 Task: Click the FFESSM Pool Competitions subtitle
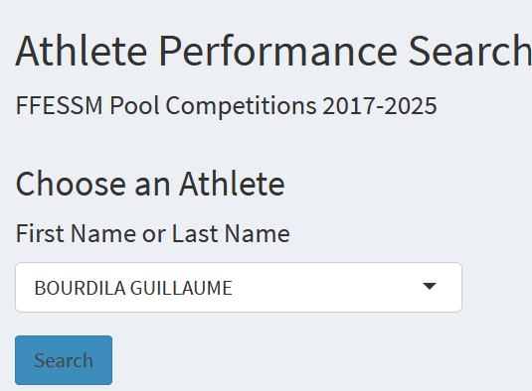tap(227, 106)
